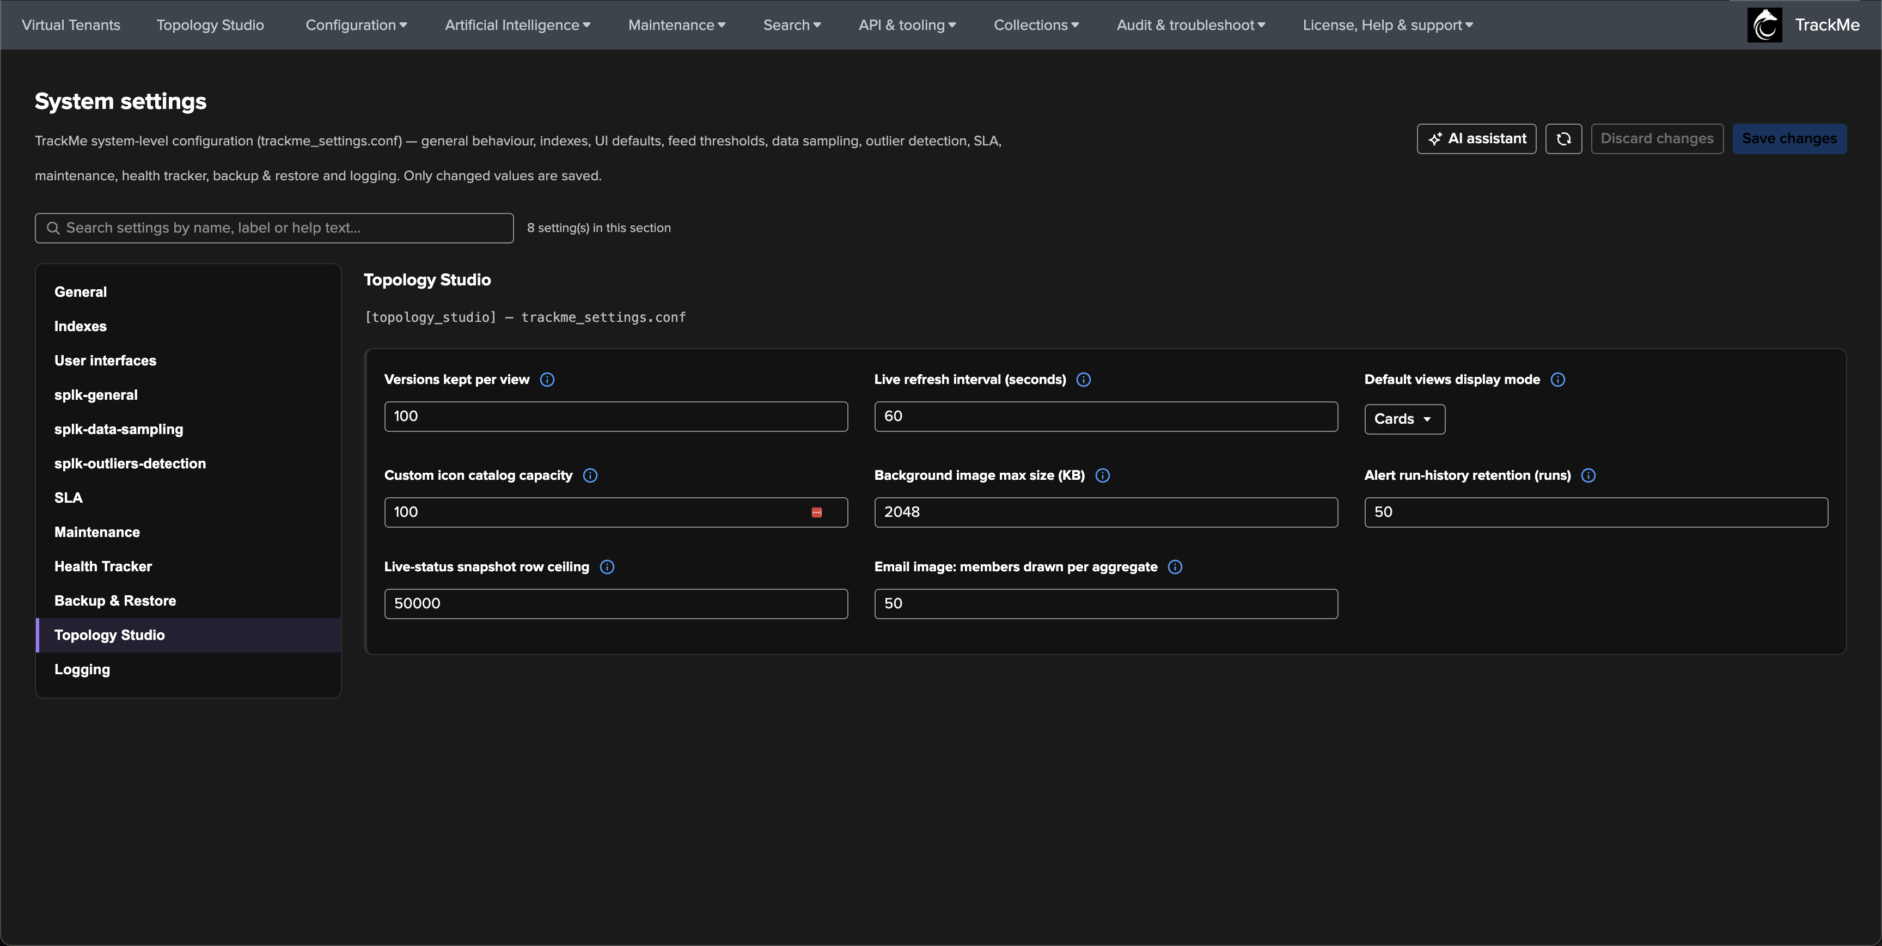
Task: Open help for Email image members drawn
Action: (1175, 567)
